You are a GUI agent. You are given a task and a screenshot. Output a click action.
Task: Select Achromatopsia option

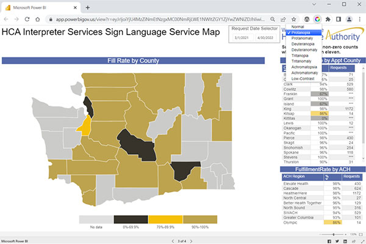(304, 67)
